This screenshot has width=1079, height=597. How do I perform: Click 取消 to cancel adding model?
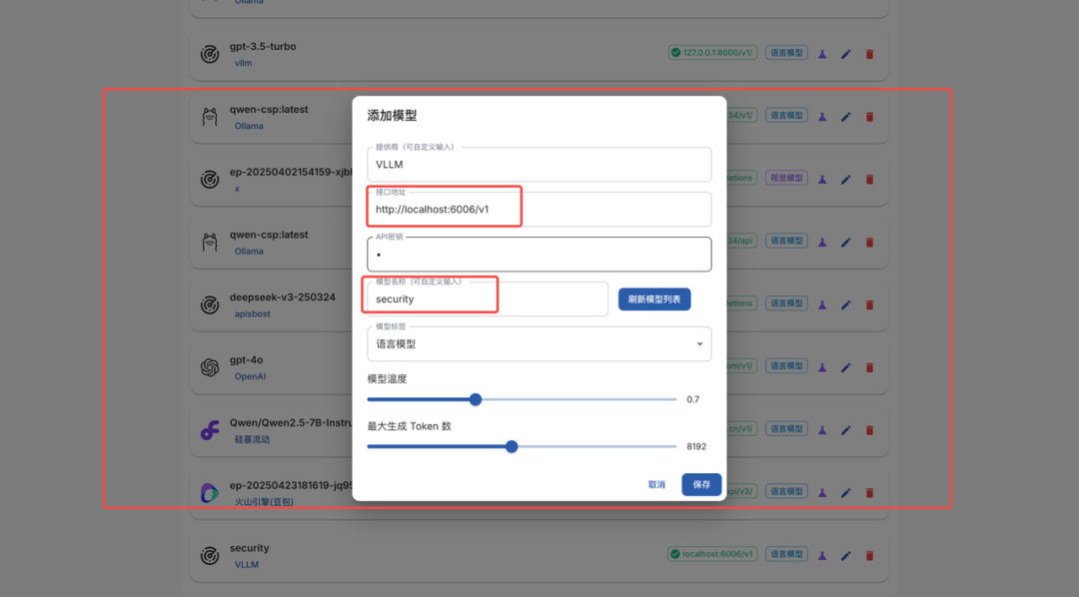[656, 484]
